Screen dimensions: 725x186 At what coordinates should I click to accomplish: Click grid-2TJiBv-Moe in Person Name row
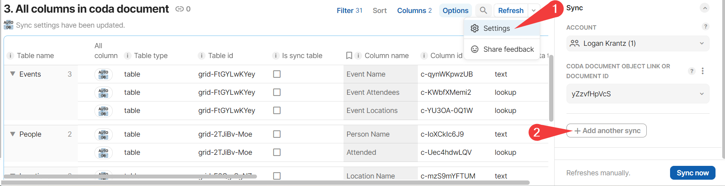[225, 134]
